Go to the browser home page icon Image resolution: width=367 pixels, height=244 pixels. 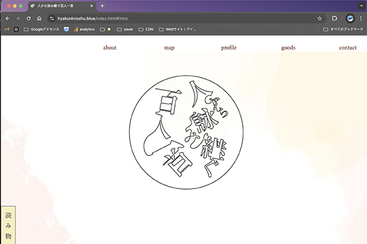(x=39, y=18)
